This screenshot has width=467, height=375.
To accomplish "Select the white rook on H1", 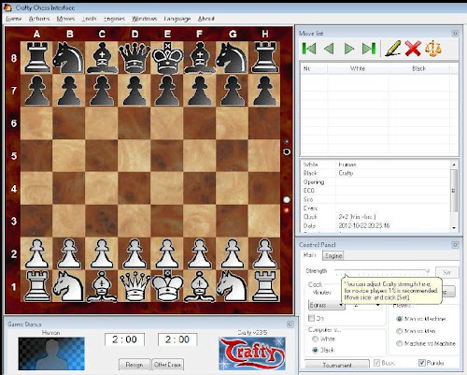I will 264,286.
